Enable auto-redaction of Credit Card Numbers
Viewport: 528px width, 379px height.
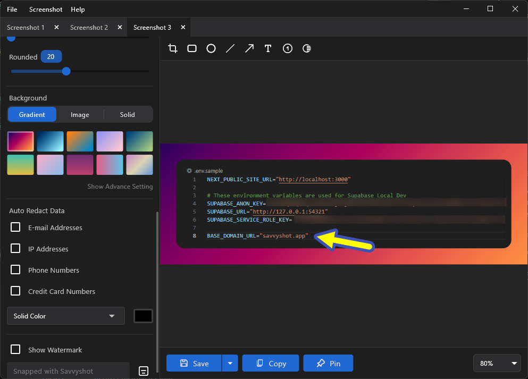coord(15,291)
